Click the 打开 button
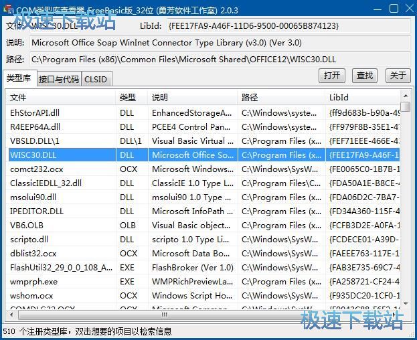The height and width of the screenshot is (340, 417). [x=332, y=76]
